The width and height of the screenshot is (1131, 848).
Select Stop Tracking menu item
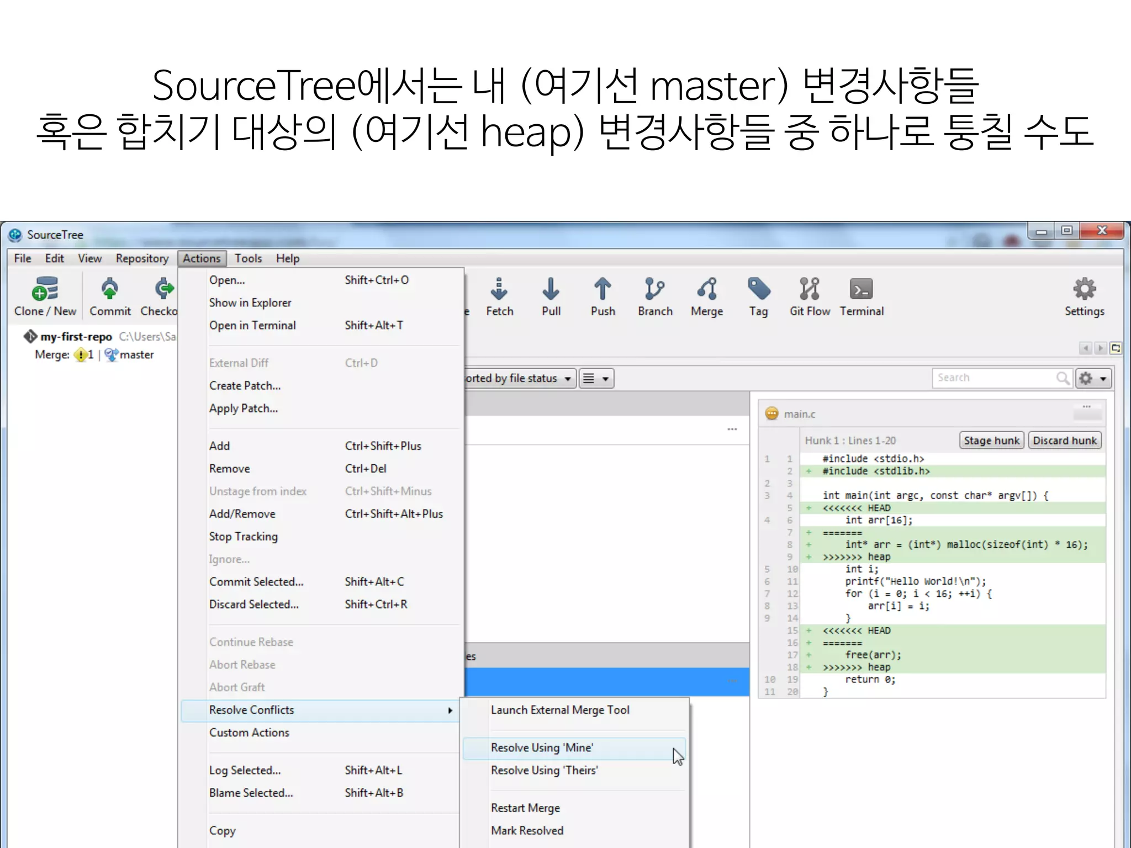point(321,536)
